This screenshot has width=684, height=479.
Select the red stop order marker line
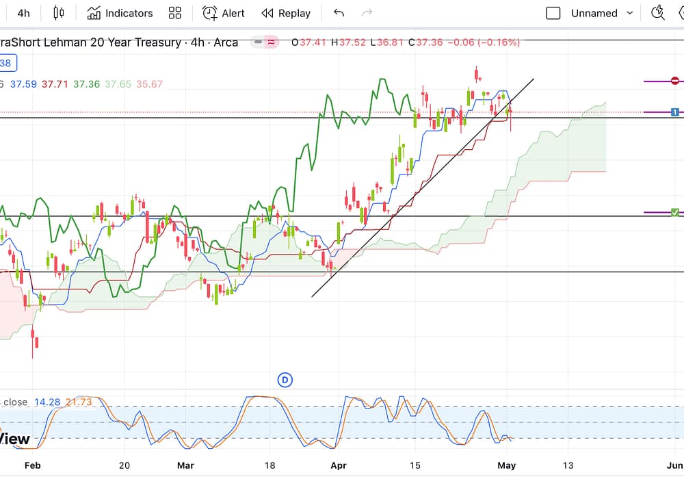(674, 81)
